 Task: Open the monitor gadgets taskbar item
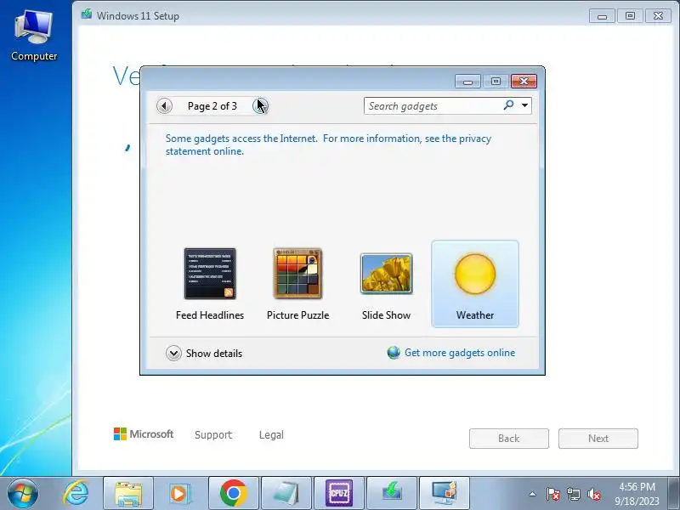click(x=445, y=494)
